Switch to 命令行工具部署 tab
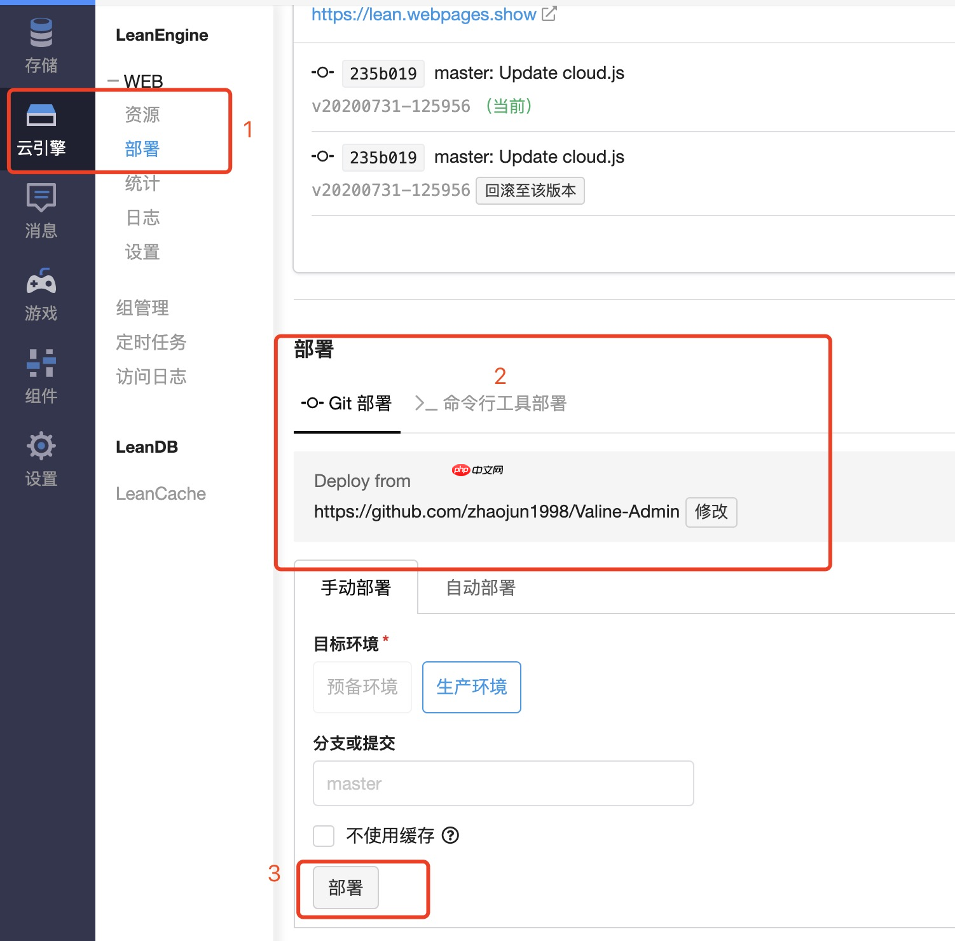The width and height of the screenshot is (955, 941). pyautogui.click(x=490, y=404)
